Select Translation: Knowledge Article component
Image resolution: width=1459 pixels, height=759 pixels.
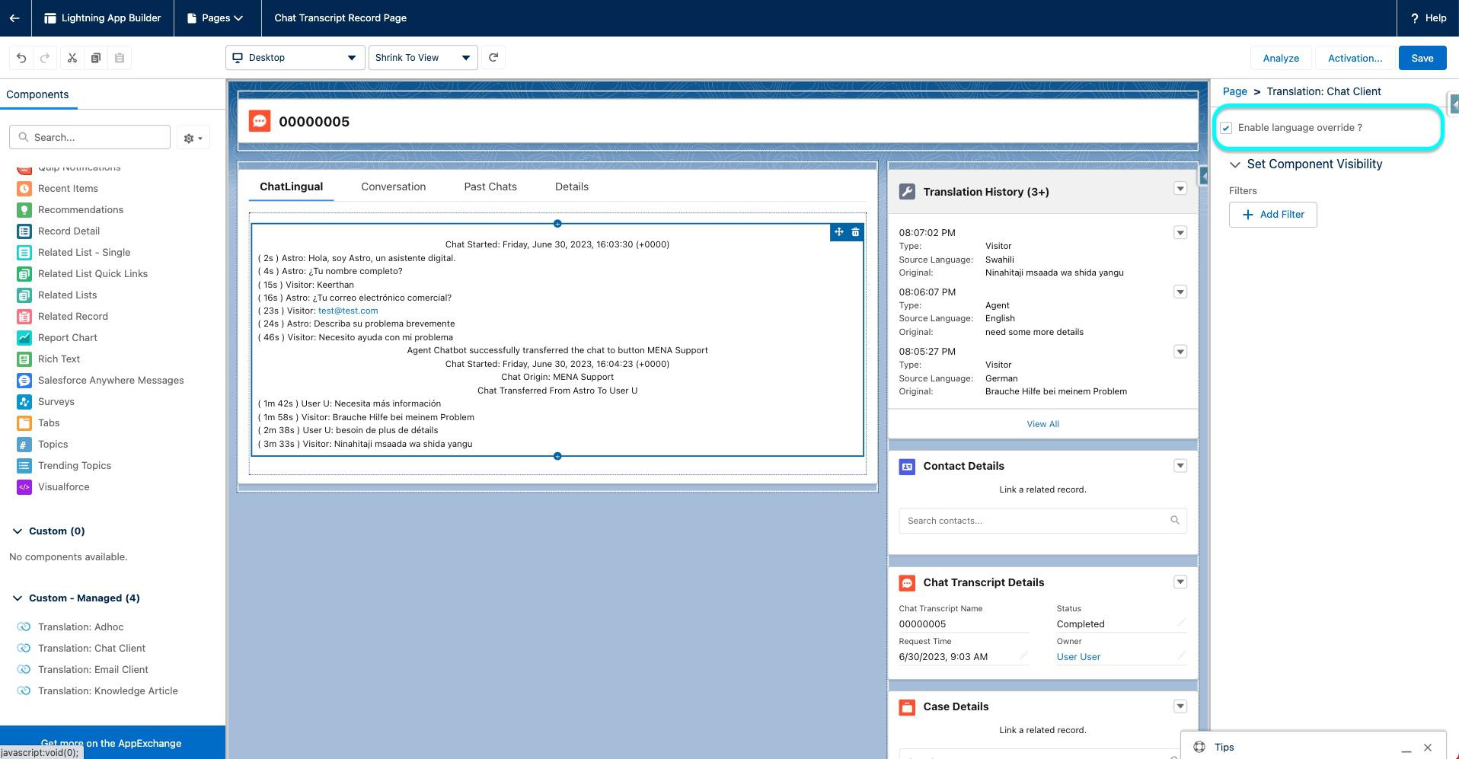108,690
